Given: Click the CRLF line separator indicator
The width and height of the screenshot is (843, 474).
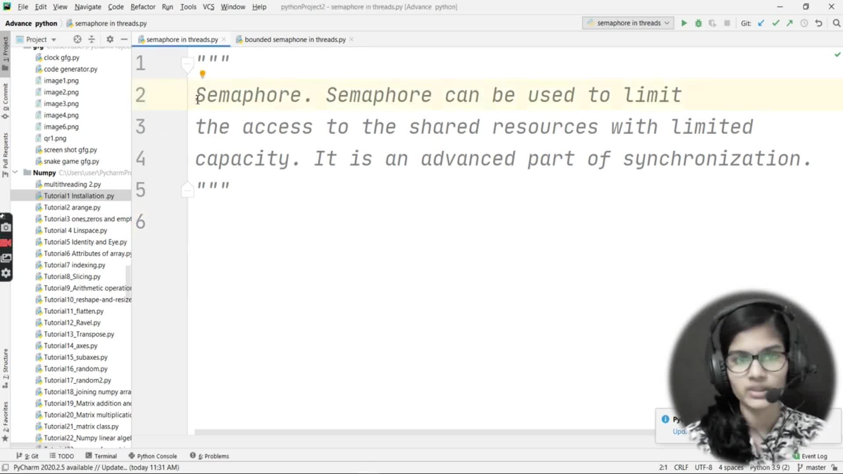Looking at the screenshot, I should point(681,467).
